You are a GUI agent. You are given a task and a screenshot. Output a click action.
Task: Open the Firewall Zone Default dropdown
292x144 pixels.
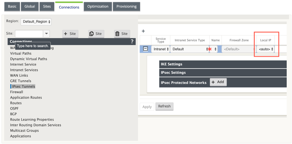click(239, 49)
